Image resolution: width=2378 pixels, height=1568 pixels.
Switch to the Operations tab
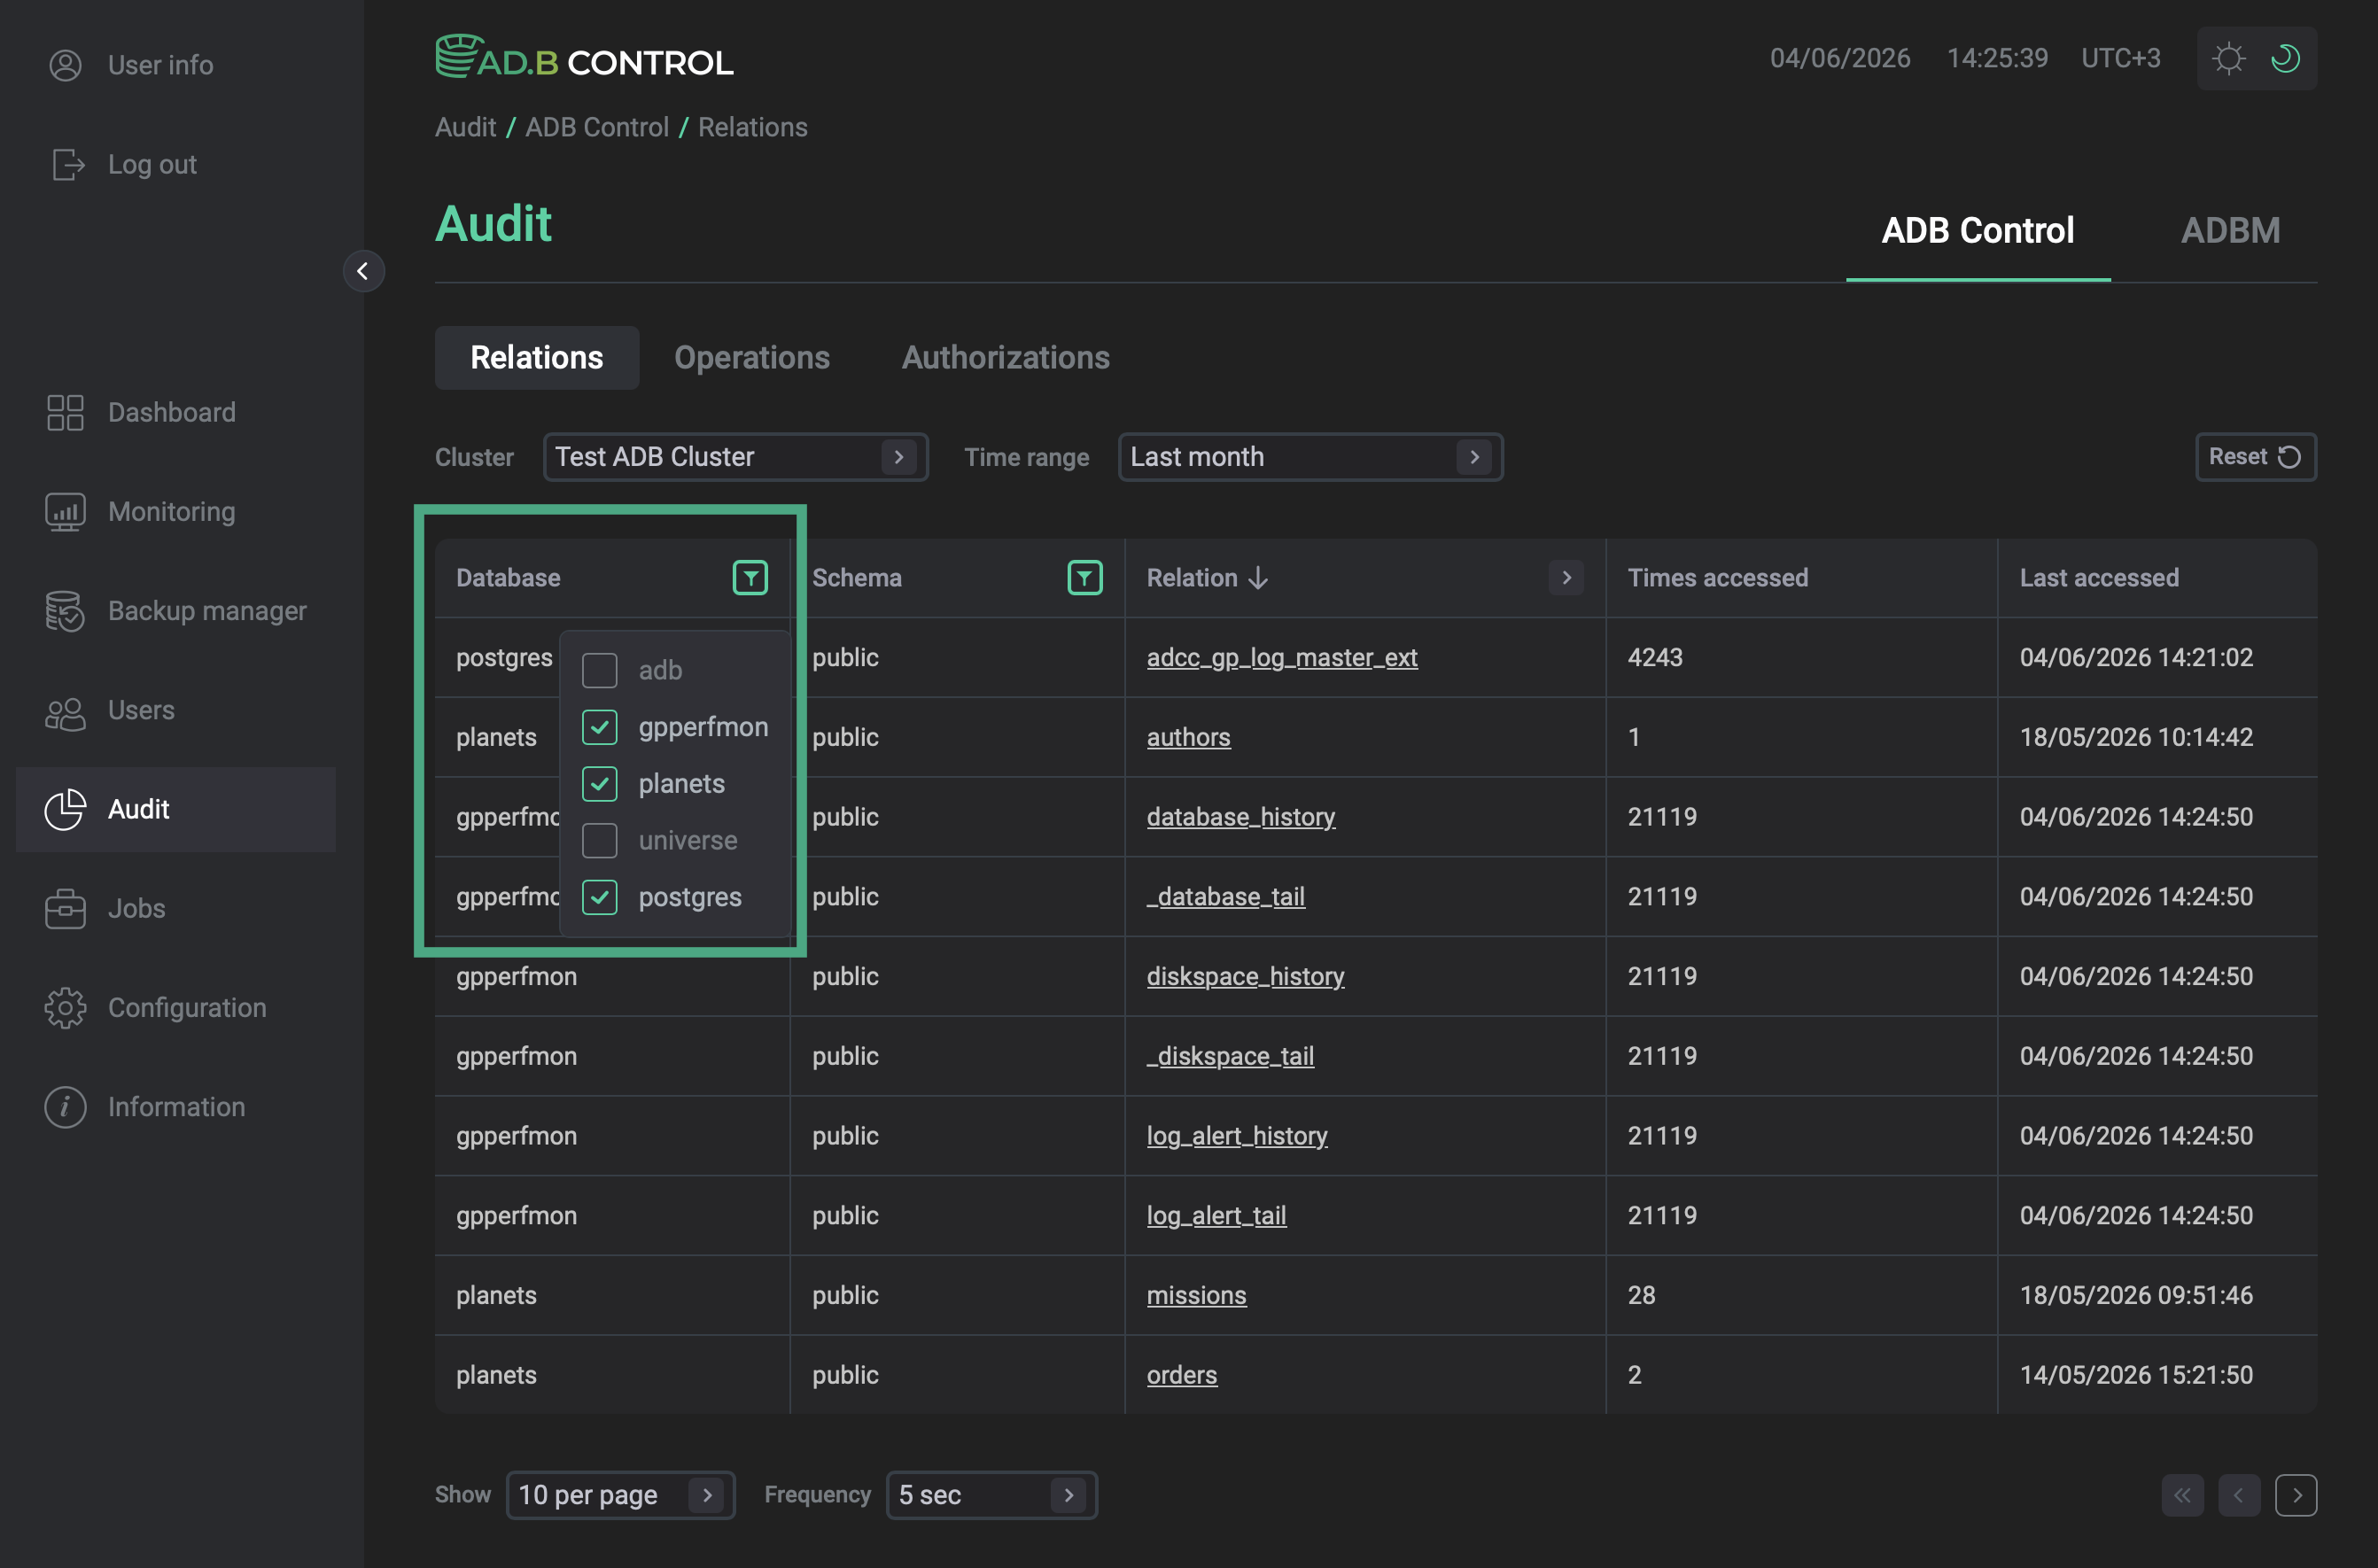point(752,358)
